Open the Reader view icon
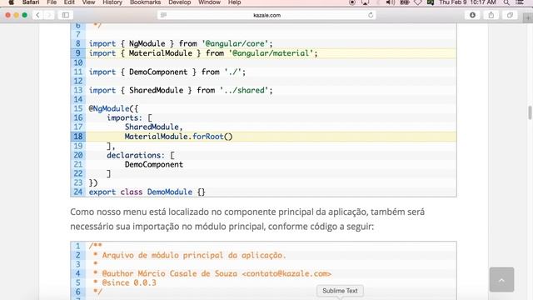Image resolution: width=533 pixels, height=300 pixels. click(x=163, y=15)
